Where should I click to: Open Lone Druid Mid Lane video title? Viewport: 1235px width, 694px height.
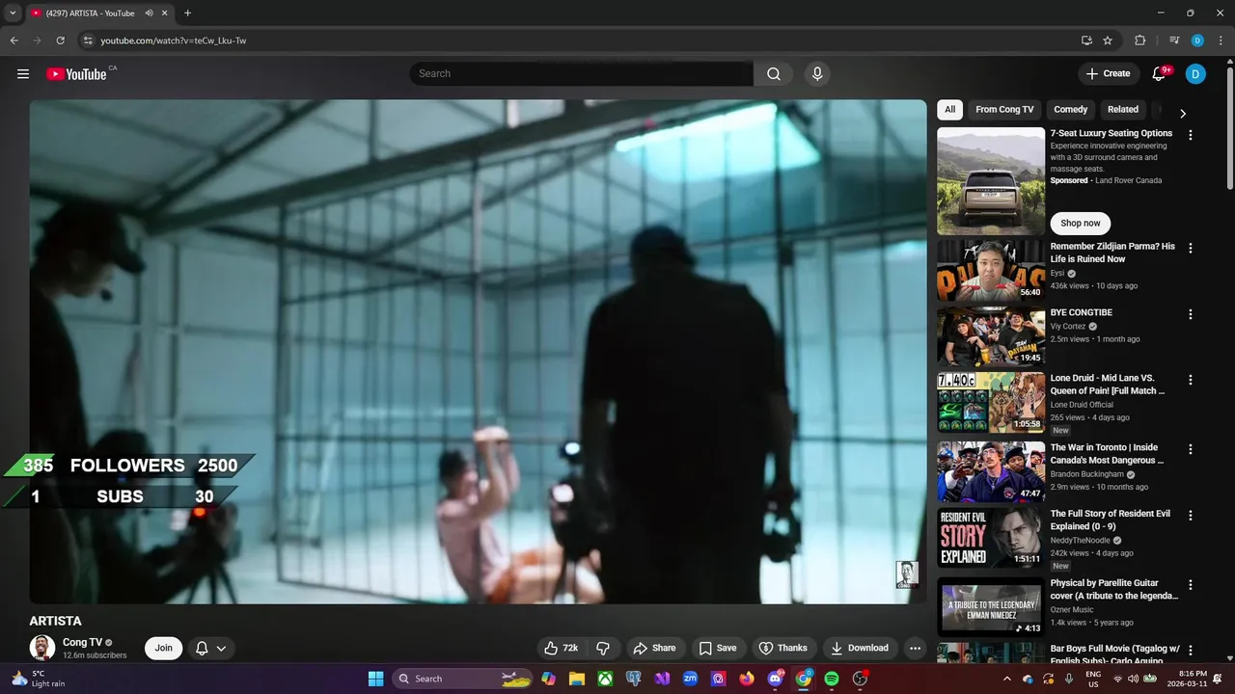[1108, 385]
